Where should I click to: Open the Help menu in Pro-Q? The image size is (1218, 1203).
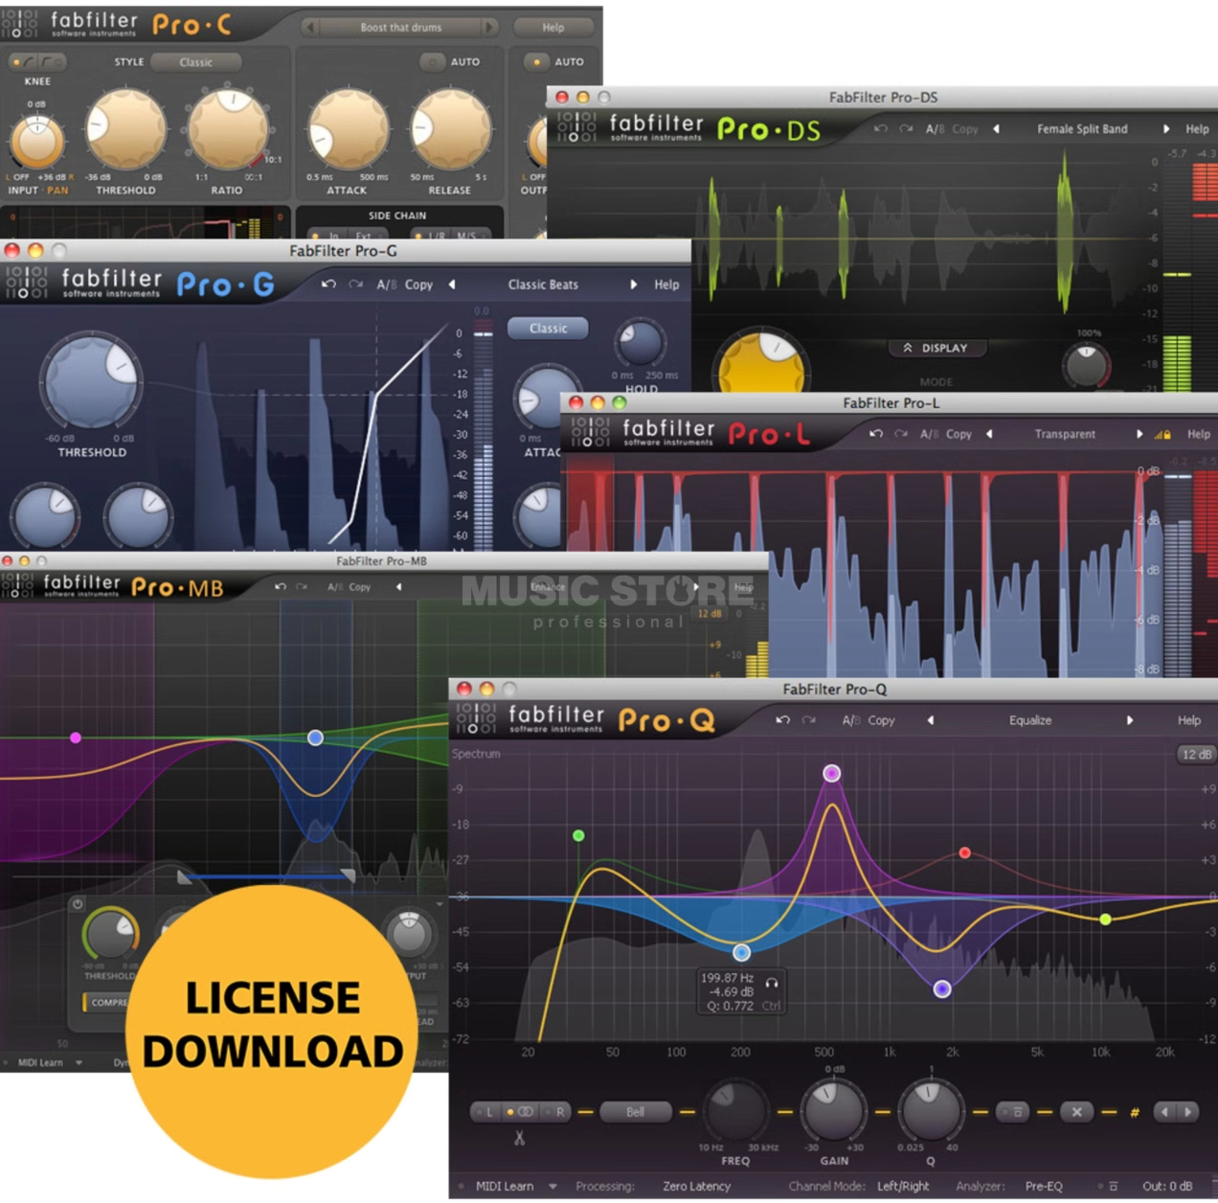click(x=1189, y=720)
